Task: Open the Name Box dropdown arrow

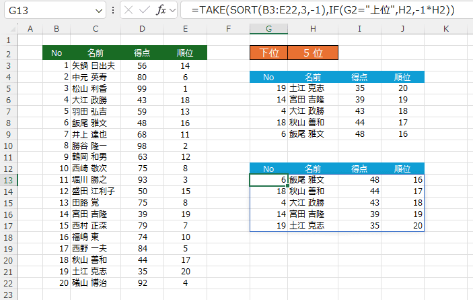Action: click(99, 11)
